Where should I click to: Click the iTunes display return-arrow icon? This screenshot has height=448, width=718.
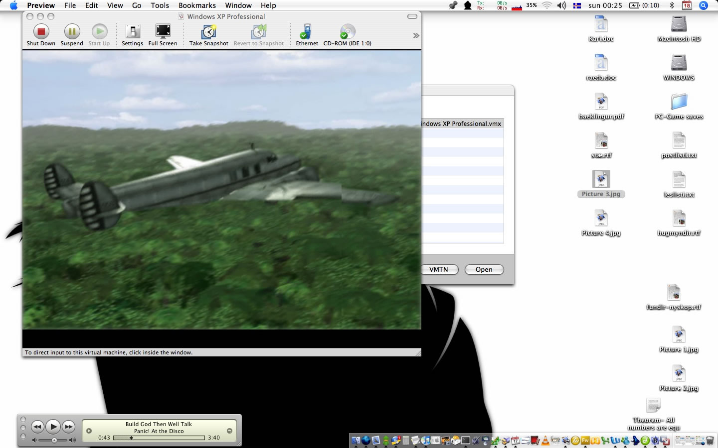click(229, 431)
